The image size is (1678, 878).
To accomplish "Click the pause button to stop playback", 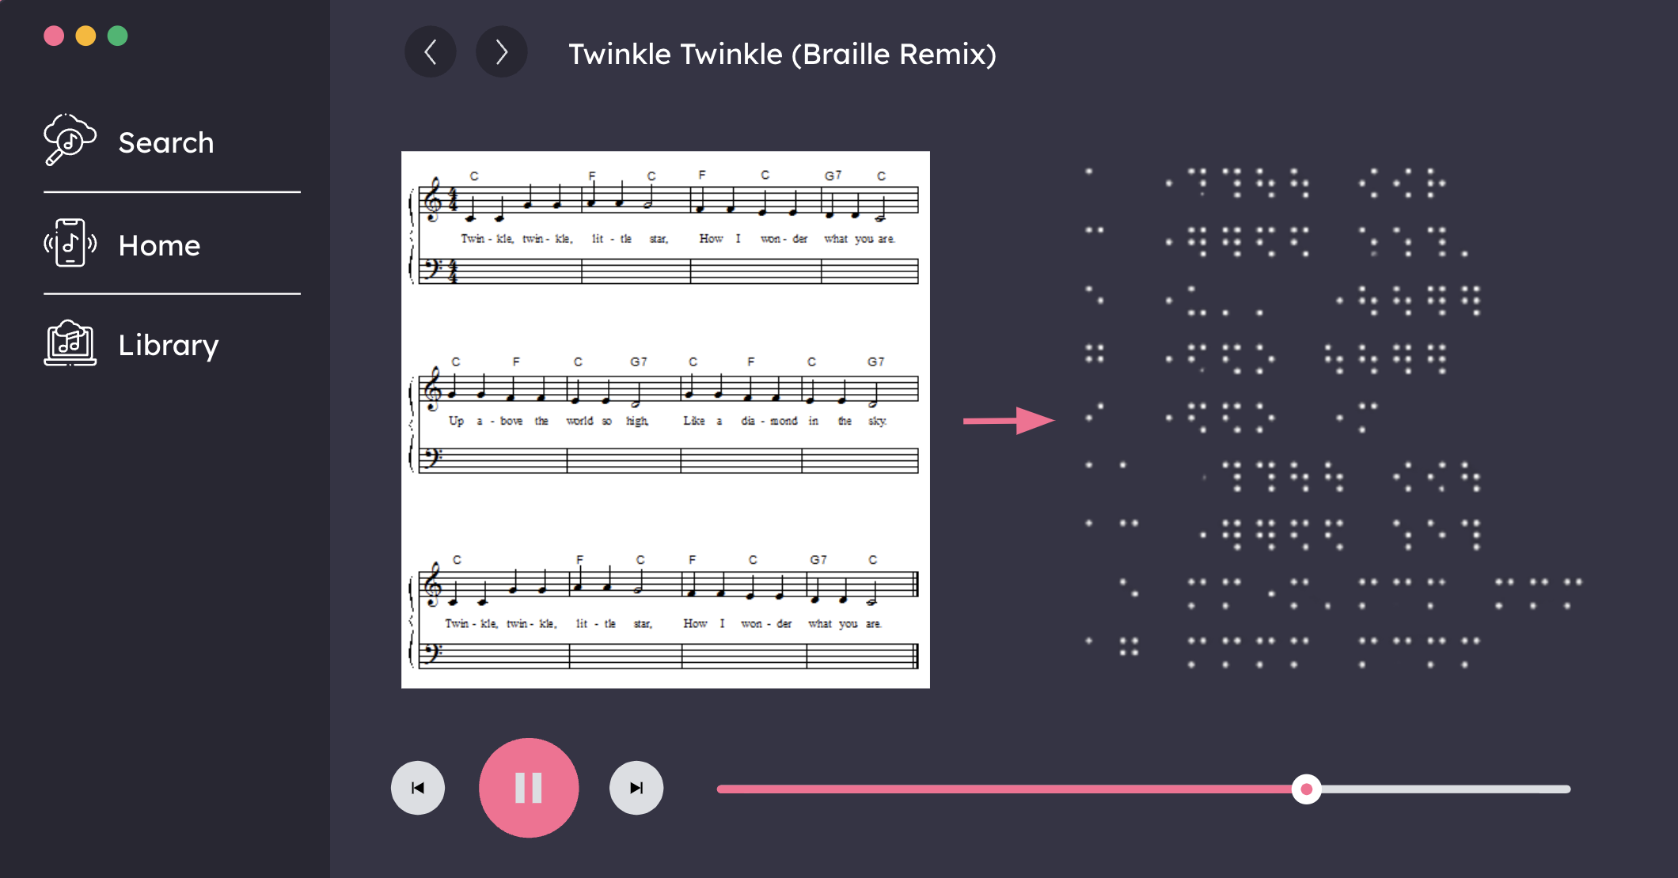I will (x=527, y=788).
